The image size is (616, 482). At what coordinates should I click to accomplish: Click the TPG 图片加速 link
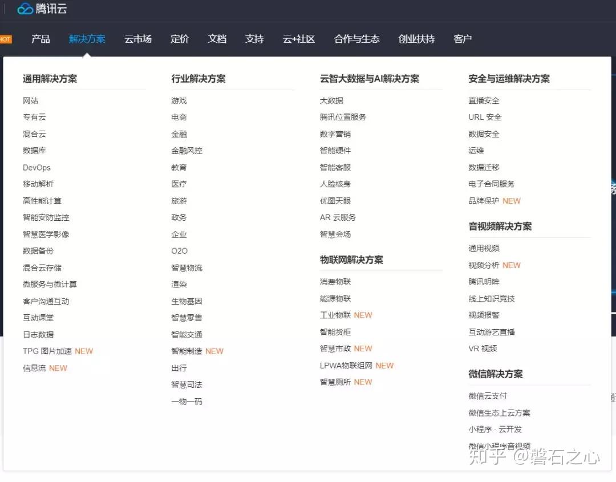click(47, 351)
